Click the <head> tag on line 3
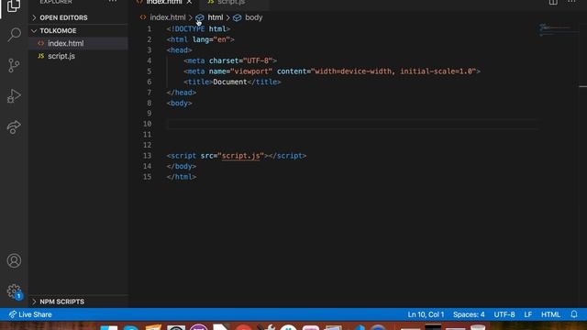587x330 pixels. tap(180, 49)
